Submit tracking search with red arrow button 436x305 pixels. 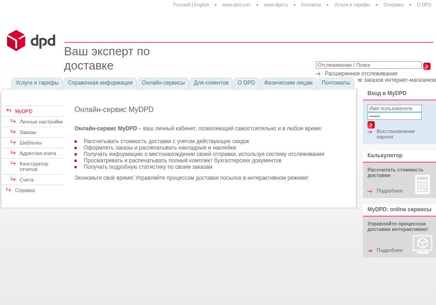point(426,66)
